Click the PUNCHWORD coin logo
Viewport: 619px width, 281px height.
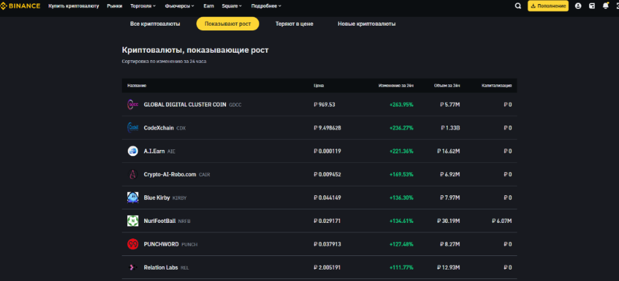pyautogui.click(x=133, y=245)
